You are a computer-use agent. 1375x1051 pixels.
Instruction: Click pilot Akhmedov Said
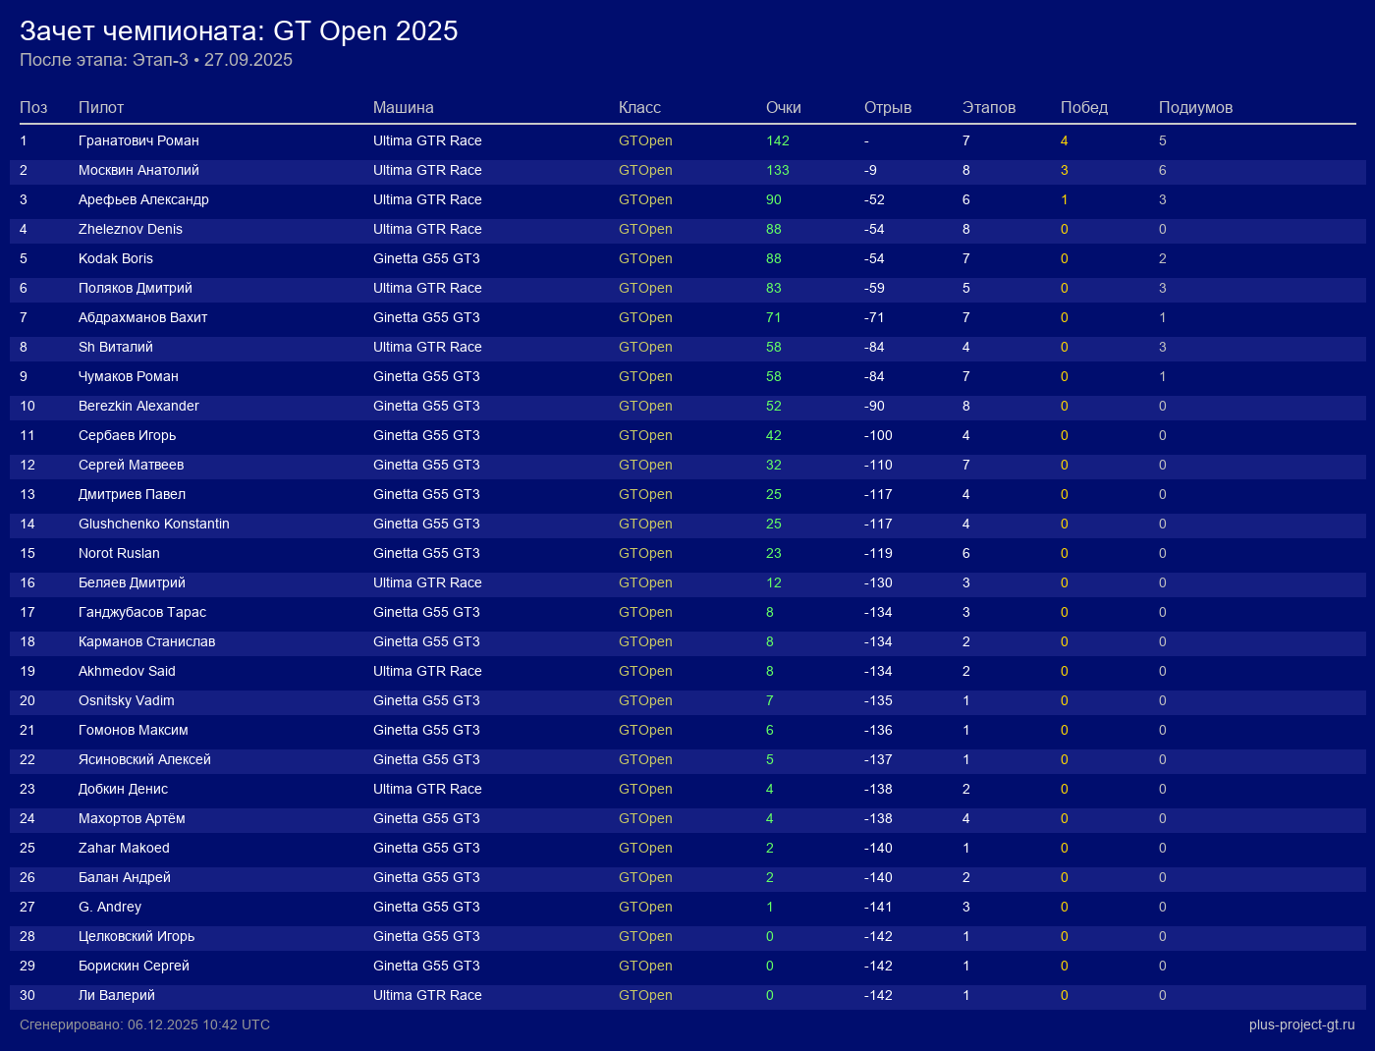[x=127, y=671]
